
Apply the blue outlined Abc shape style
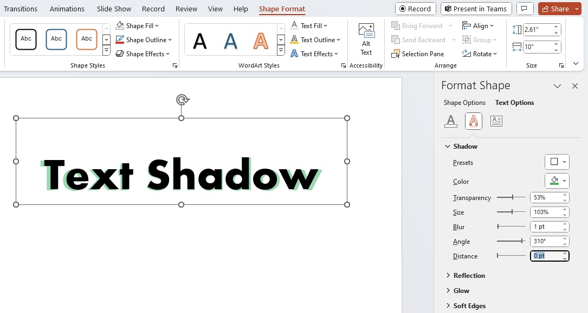[56, 39]
